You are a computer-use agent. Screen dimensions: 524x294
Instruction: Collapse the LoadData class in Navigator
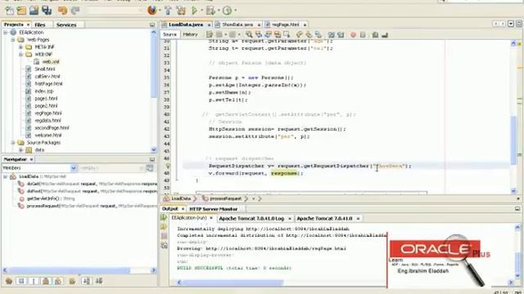coord(6,176)
